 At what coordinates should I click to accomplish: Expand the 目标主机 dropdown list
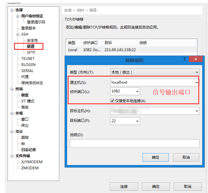click(197, 111)
